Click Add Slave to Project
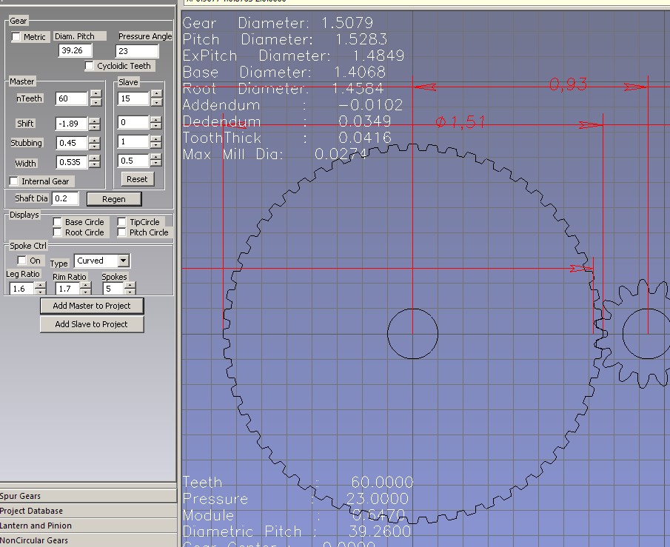Screen dimensions: 670x547 coord(92,324)
